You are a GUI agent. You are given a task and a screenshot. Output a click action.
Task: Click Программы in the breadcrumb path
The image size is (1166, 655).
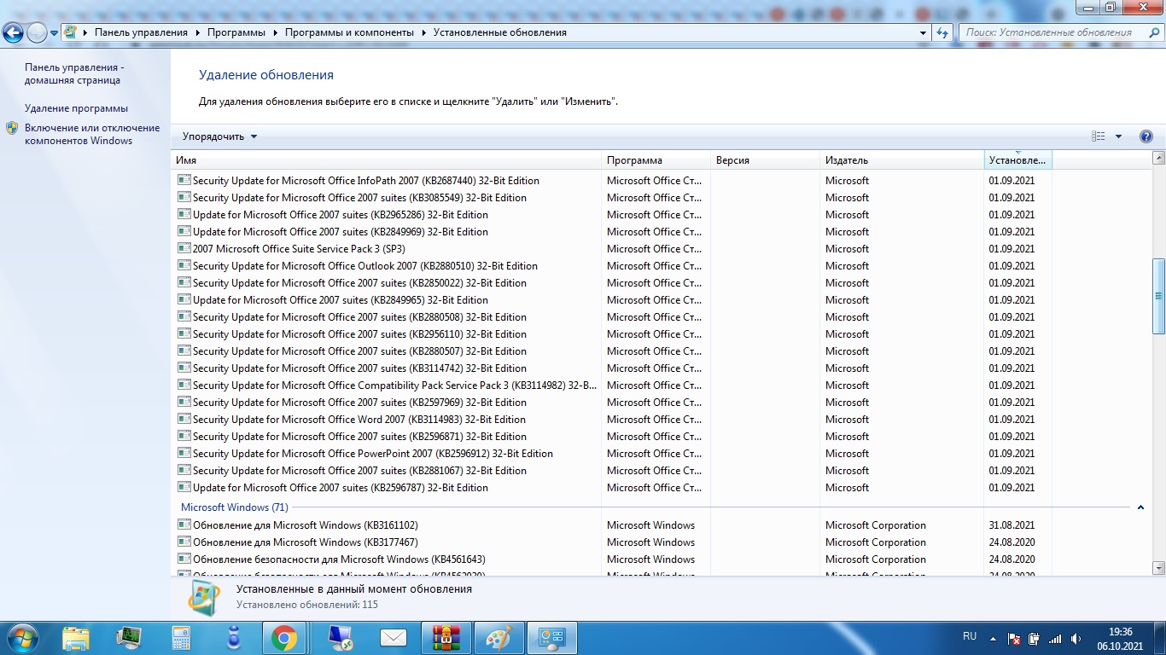(239, 32)
